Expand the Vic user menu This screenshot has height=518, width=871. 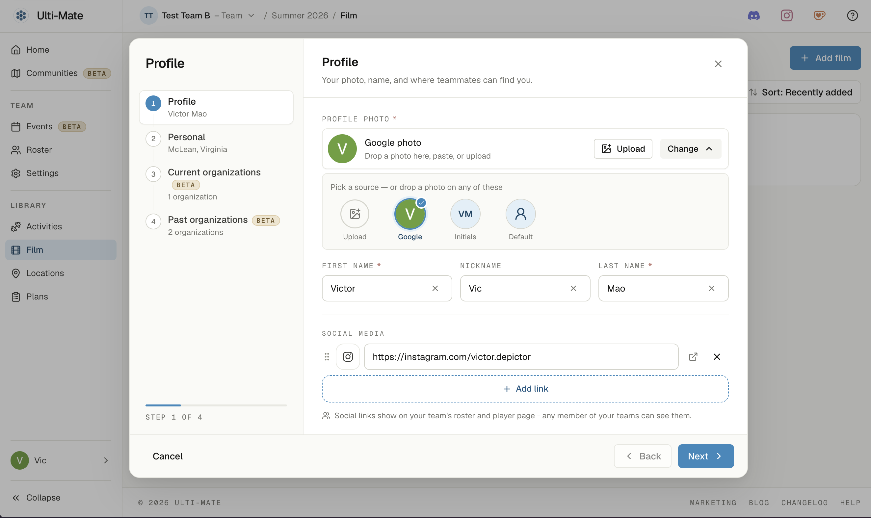click(61, 460)
